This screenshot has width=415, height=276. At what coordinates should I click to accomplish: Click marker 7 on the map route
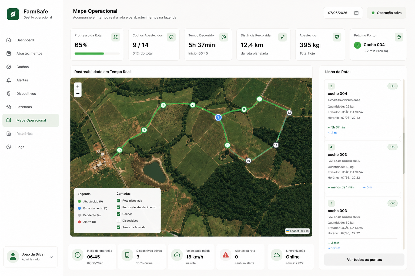coord(193,105)
